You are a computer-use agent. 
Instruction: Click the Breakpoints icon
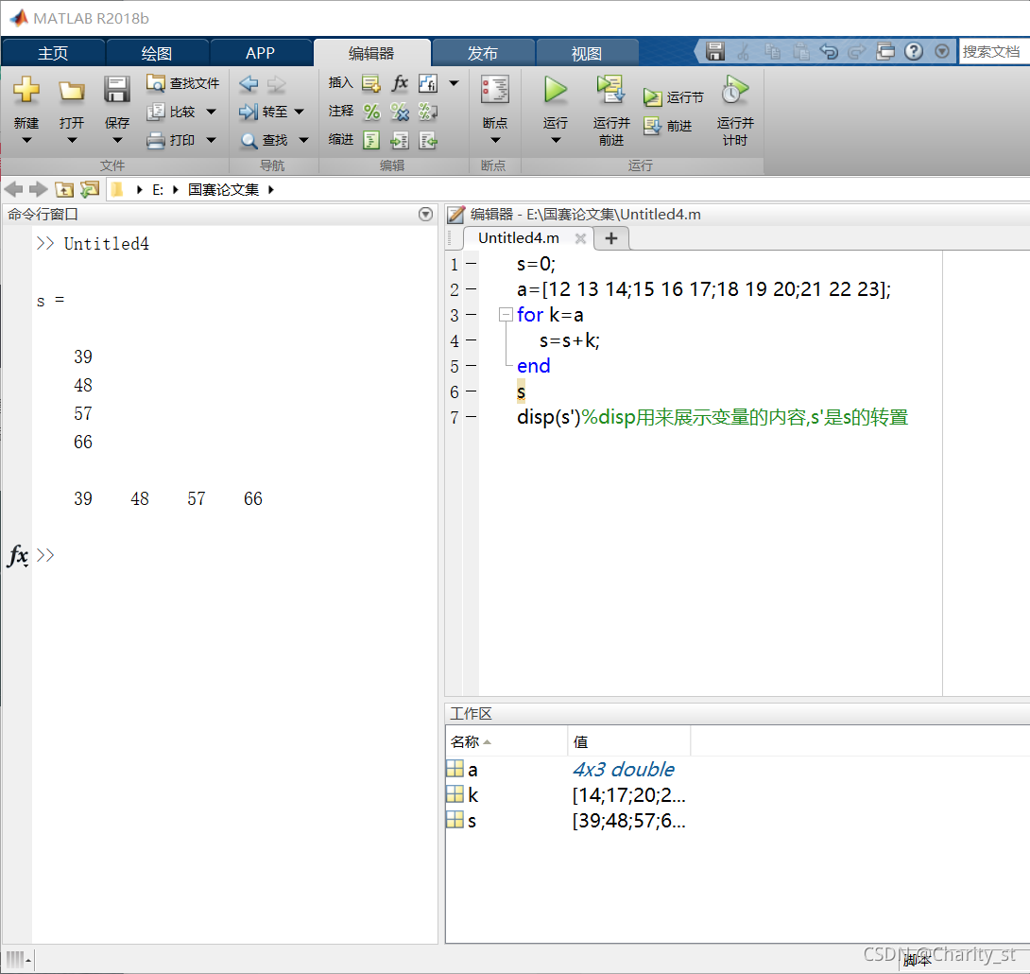(x=494, y=91)
